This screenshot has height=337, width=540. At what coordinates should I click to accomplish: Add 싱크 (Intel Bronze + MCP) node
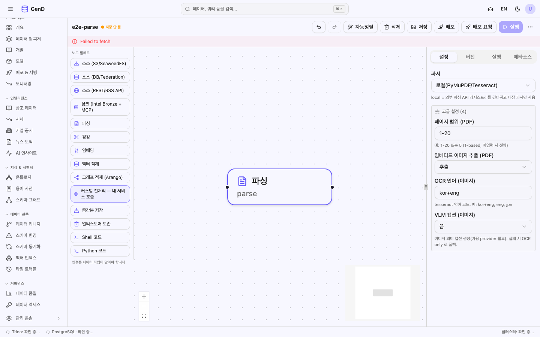coord(100,107)
